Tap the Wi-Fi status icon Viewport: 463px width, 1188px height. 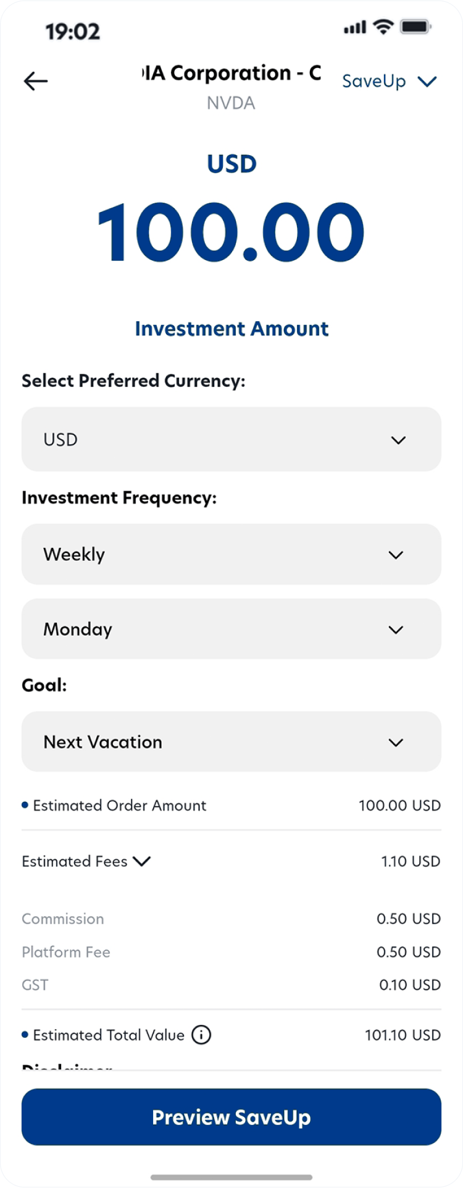pos(383,27)
